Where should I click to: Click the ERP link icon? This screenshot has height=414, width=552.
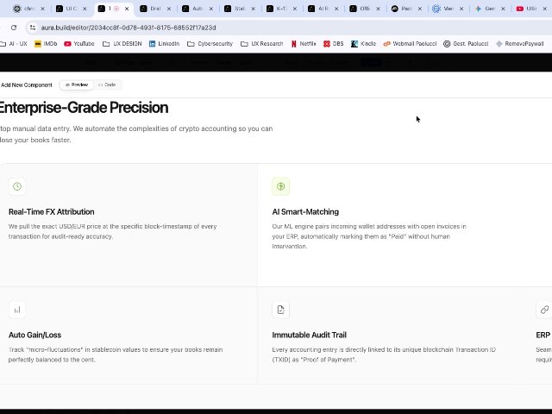(544, 310)
